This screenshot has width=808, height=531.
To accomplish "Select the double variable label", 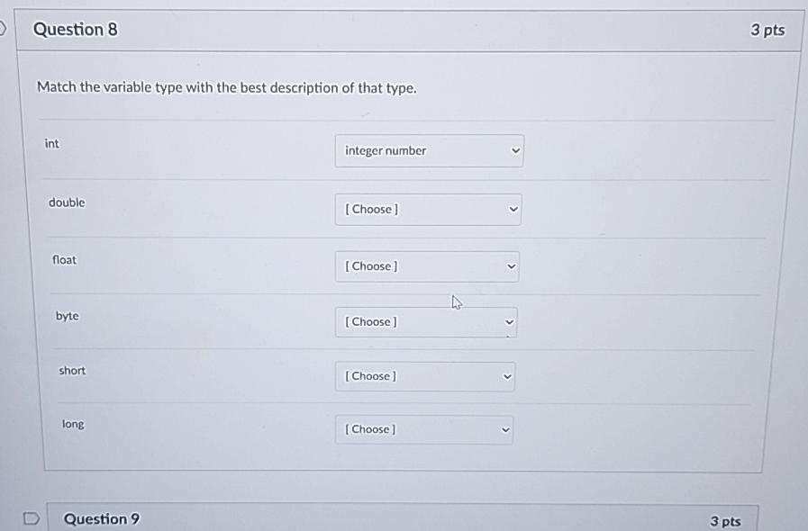I will point(67,202).
